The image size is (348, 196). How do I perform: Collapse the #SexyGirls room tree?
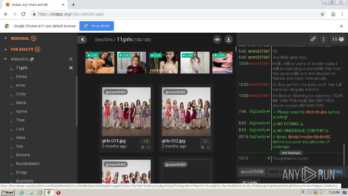(x=5, y=59)
